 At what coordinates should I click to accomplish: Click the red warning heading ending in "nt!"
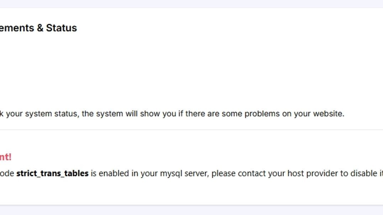(x=6, y=157)
